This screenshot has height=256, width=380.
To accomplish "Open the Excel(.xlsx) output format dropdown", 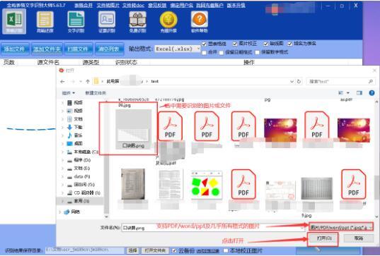I will coord(178,49).
